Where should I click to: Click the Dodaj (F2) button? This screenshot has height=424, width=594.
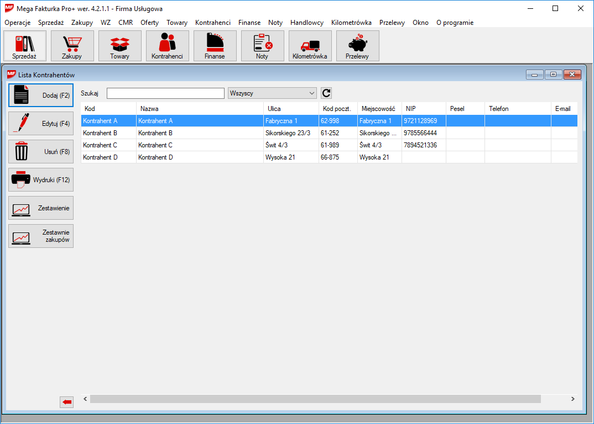[x=41, y=95]
